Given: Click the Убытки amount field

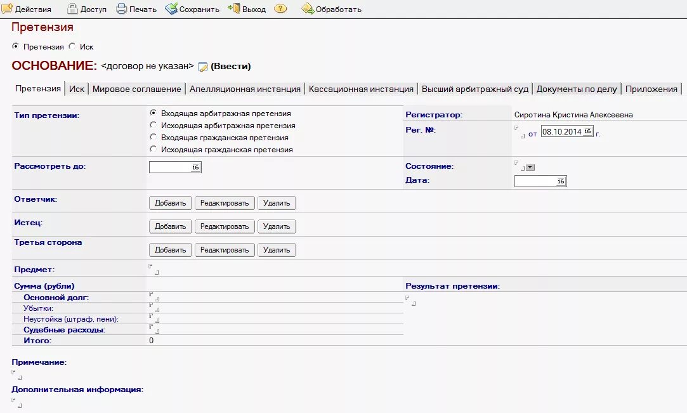Looking at the screenshot, I should pos(154,308).
